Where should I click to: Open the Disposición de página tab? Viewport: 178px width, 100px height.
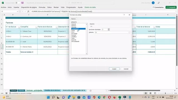tap(29, 7)
